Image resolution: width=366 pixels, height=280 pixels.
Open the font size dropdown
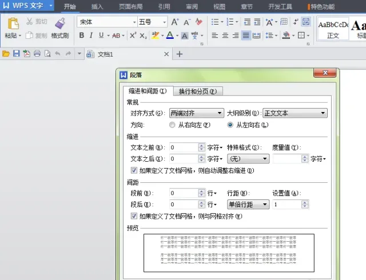click(164, 22)
